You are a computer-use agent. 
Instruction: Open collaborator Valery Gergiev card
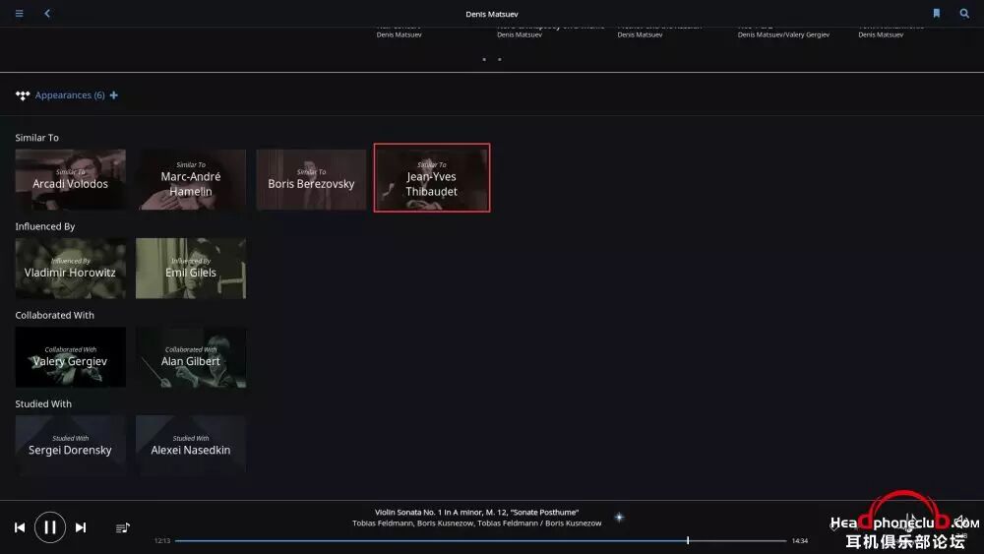click(x=70, y=357)
